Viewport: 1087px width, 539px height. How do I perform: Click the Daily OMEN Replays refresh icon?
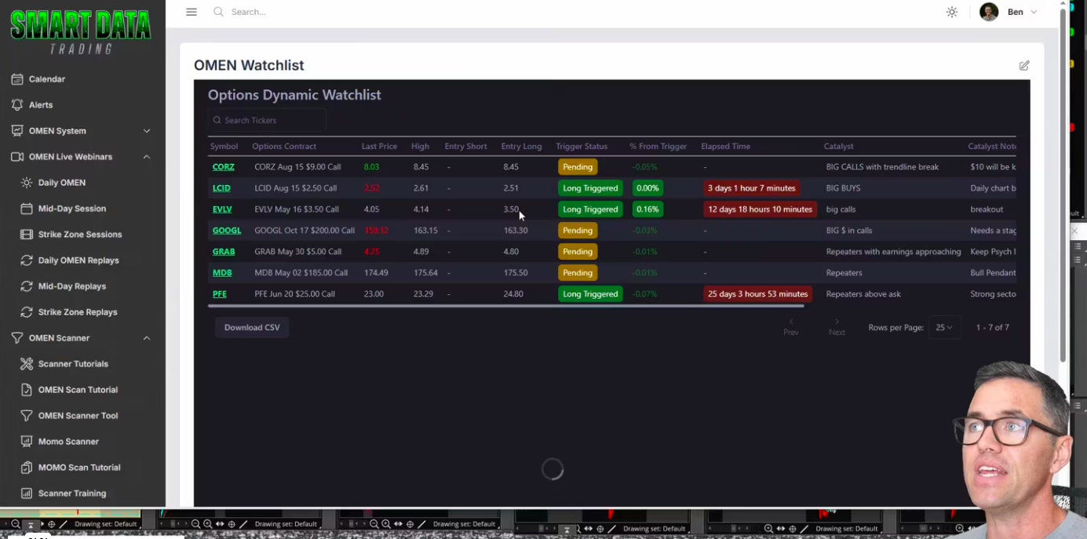click(27, 260)
